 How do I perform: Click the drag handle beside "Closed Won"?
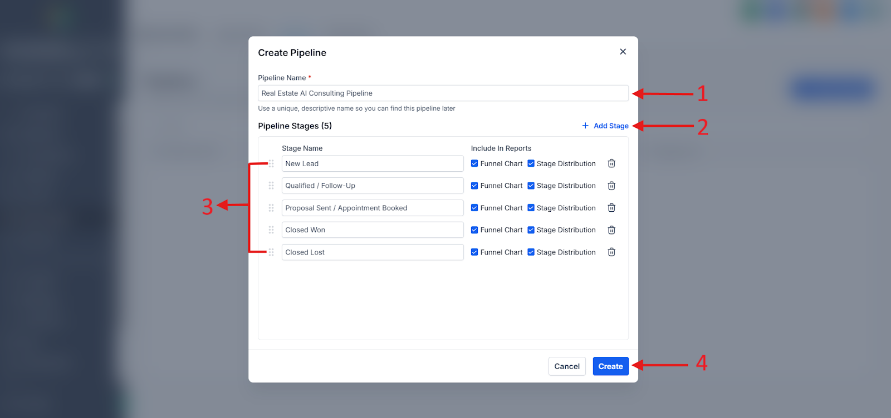click(271, 230)
